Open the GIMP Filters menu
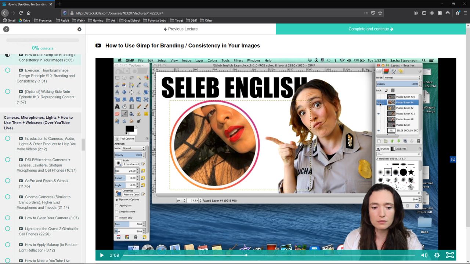Image resolution: width=470 pixels, height=264 pixels. [238, 60]
